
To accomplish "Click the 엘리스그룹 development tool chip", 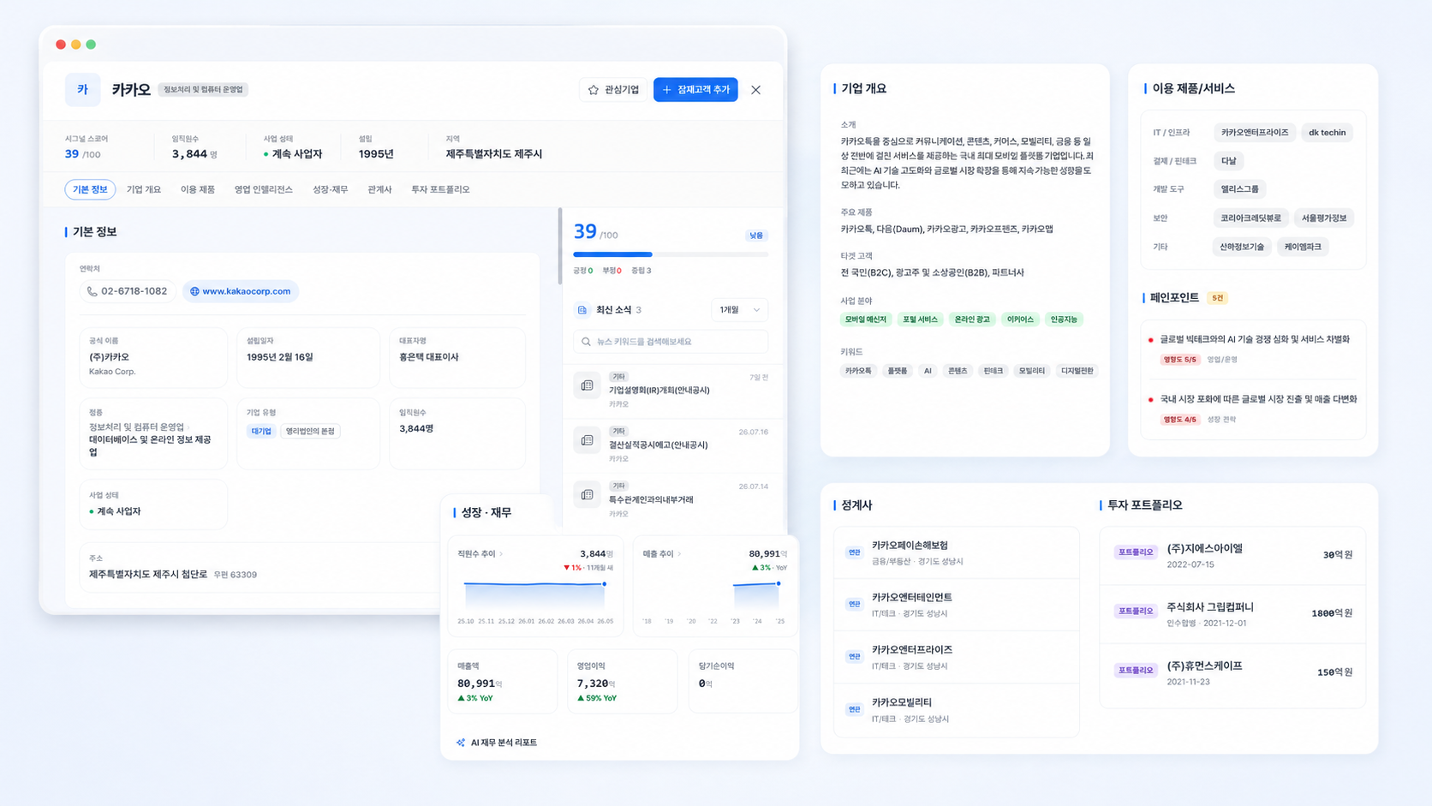I will pyautogui.click(x=1240, y=189).
